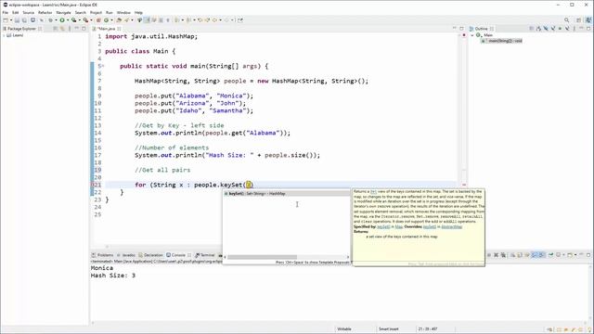Toggle Hide Local Types in Outline
The height and width of the screenshot is (334, 594).
tap(567, 29)
